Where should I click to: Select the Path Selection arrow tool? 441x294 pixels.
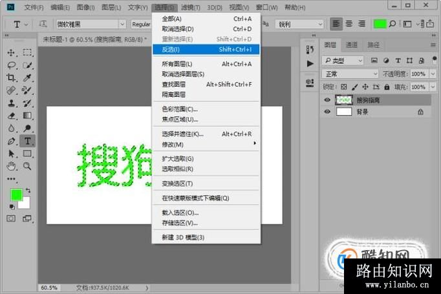(x=11, y=154)
